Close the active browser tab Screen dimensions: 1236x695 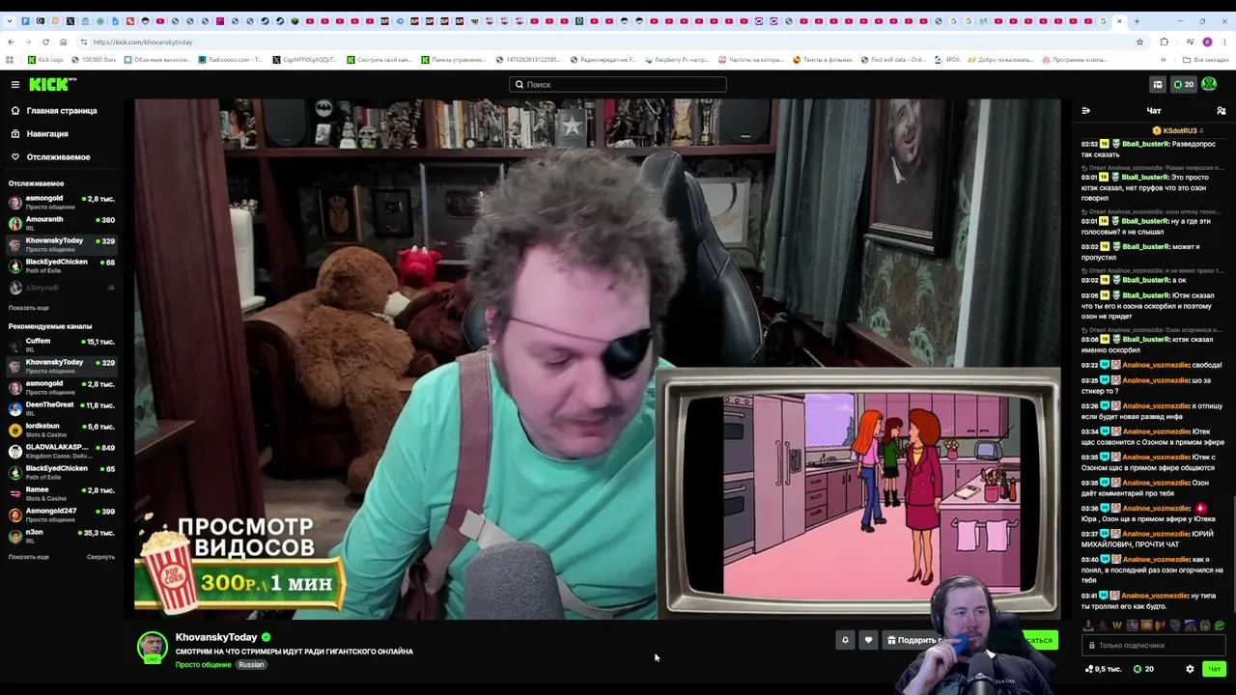tap(1120, 21)
